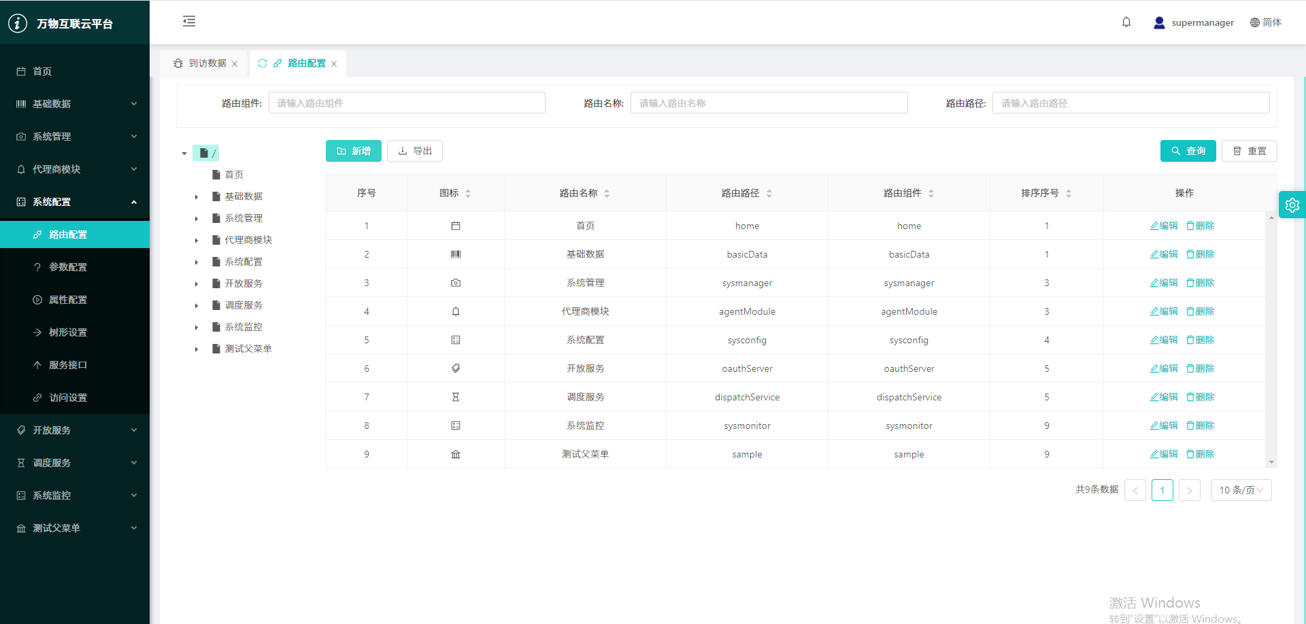The height and width of the screenshot is (624, 1306).
Task: Open notifications bell icon
Action: click(x=1126, y=22)
